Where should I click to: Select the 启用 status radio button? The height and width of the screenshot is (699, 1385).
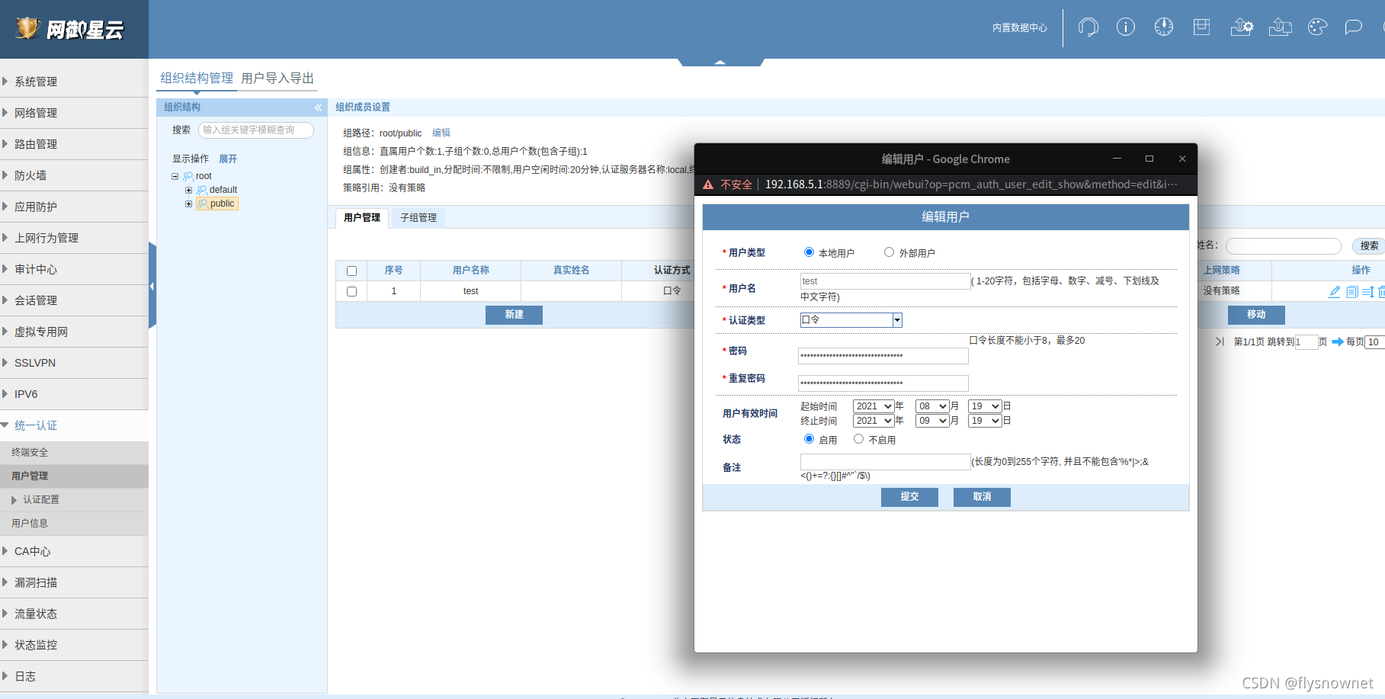coord(809,439)
